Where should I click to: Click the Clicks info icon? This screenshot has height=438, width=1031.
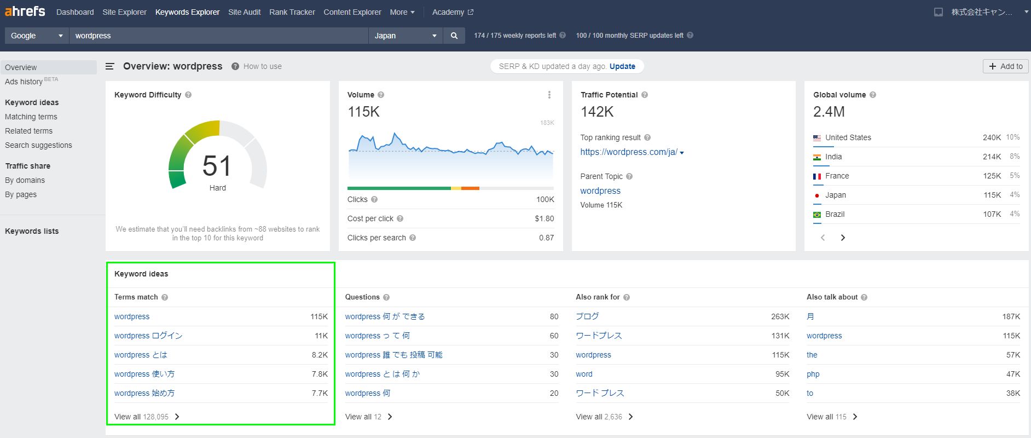[x=374, y=199]
